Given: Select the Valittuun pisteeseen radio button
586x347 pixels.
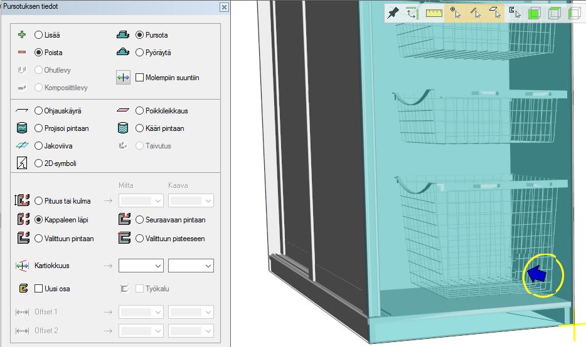Looking at the screenshot, I should pos(139,239).
